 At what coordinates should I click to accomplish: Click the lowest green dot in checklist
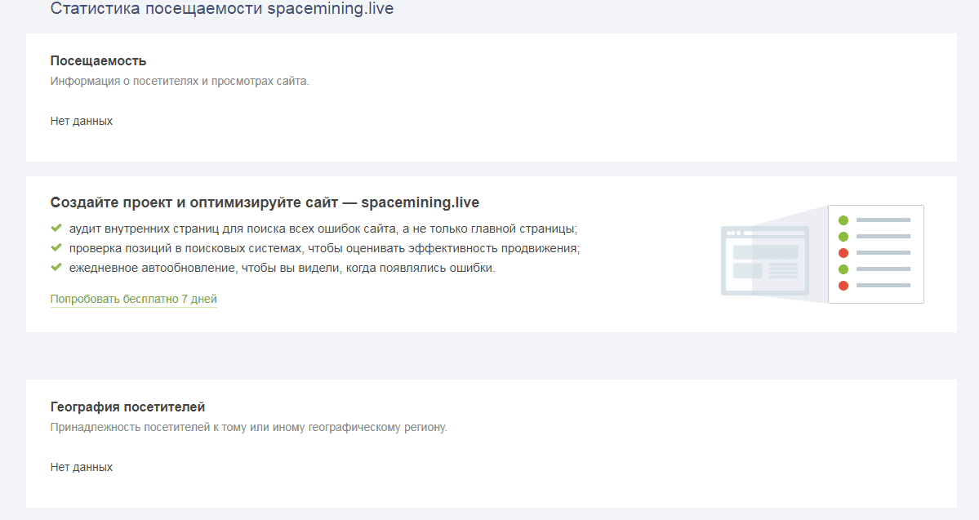click(x=843, y=269)
